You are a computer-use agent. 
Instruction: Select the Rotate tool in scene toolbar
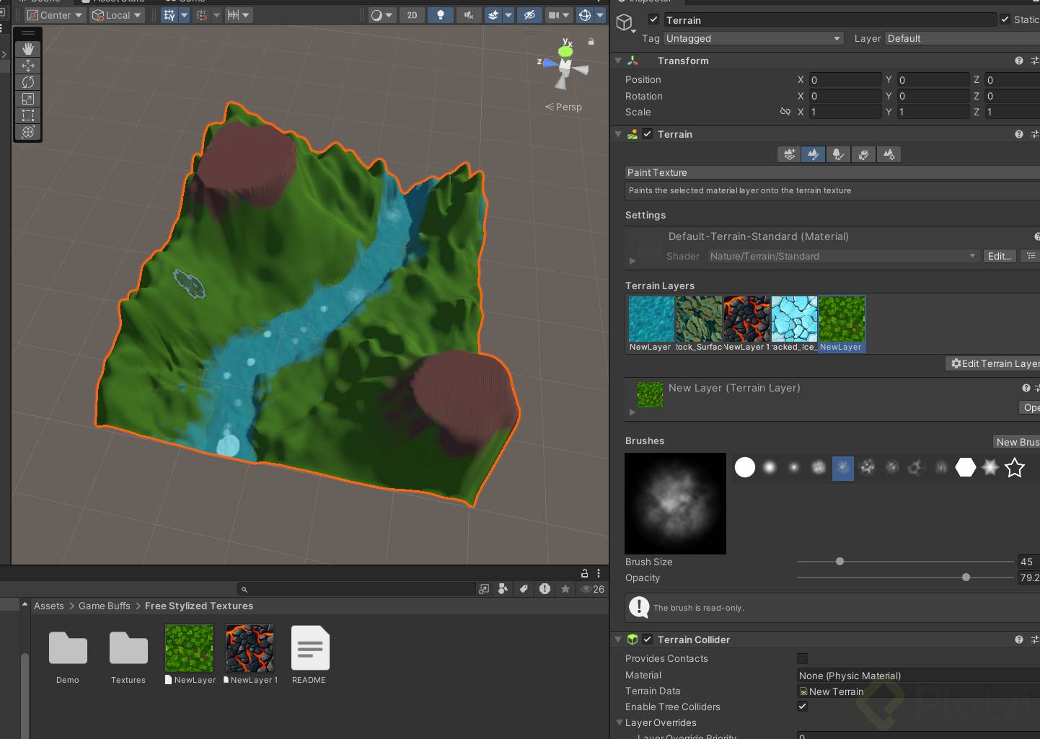click(28, 82)
